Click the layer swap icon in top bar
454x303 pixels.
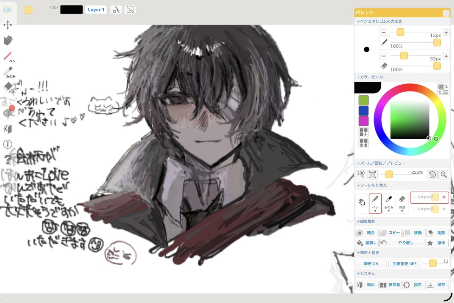[x=130, y=10]
